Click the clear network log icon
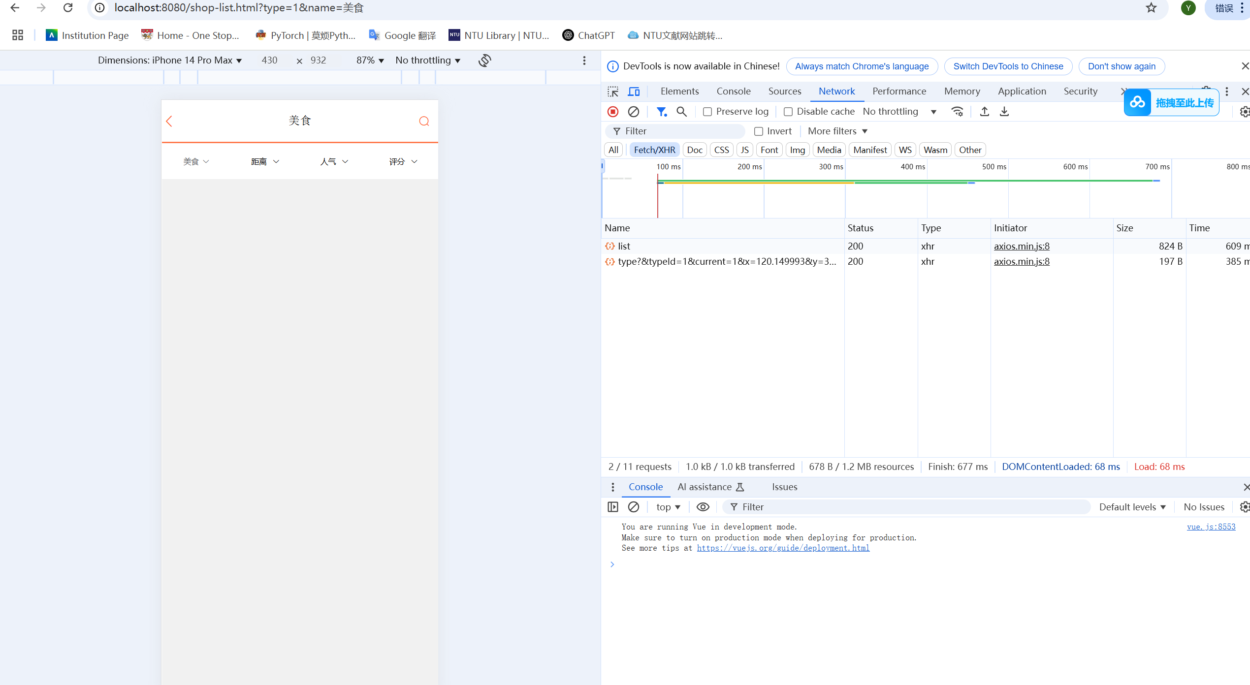 (634, 112)
